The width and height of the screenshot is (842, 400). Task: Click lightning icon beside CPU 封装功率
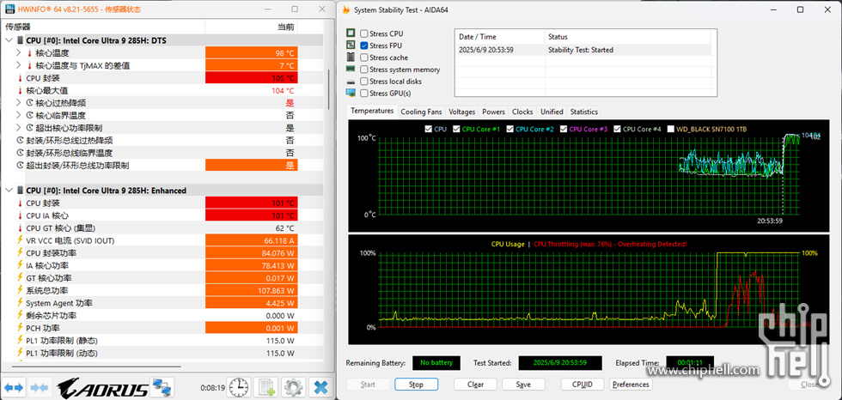[21, 253]
